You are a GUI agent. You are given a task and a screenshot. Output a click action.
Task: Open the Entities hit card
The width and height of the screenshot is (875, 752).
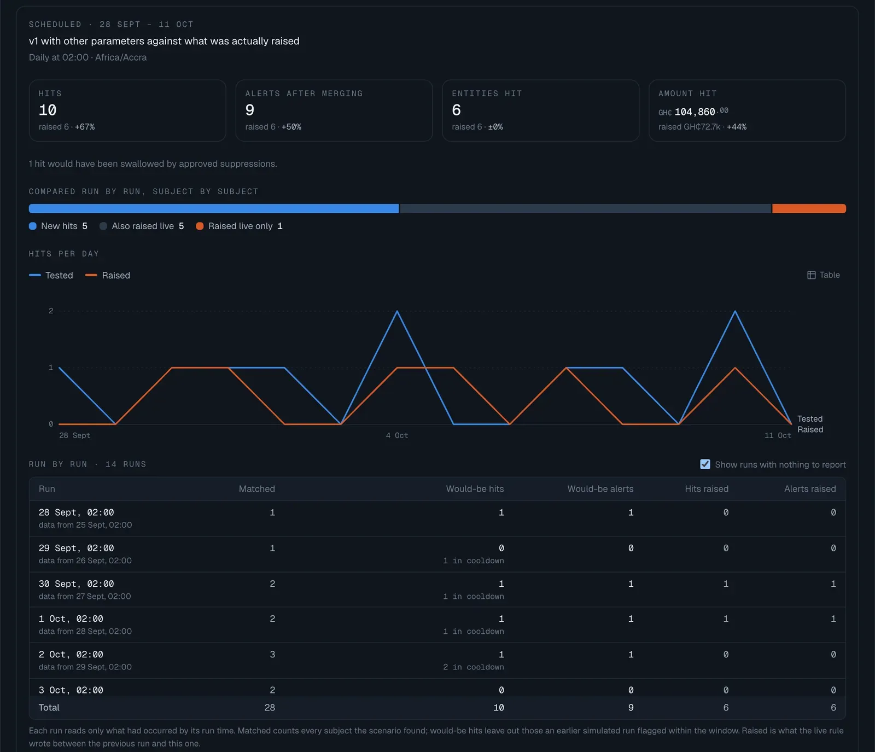541,110
